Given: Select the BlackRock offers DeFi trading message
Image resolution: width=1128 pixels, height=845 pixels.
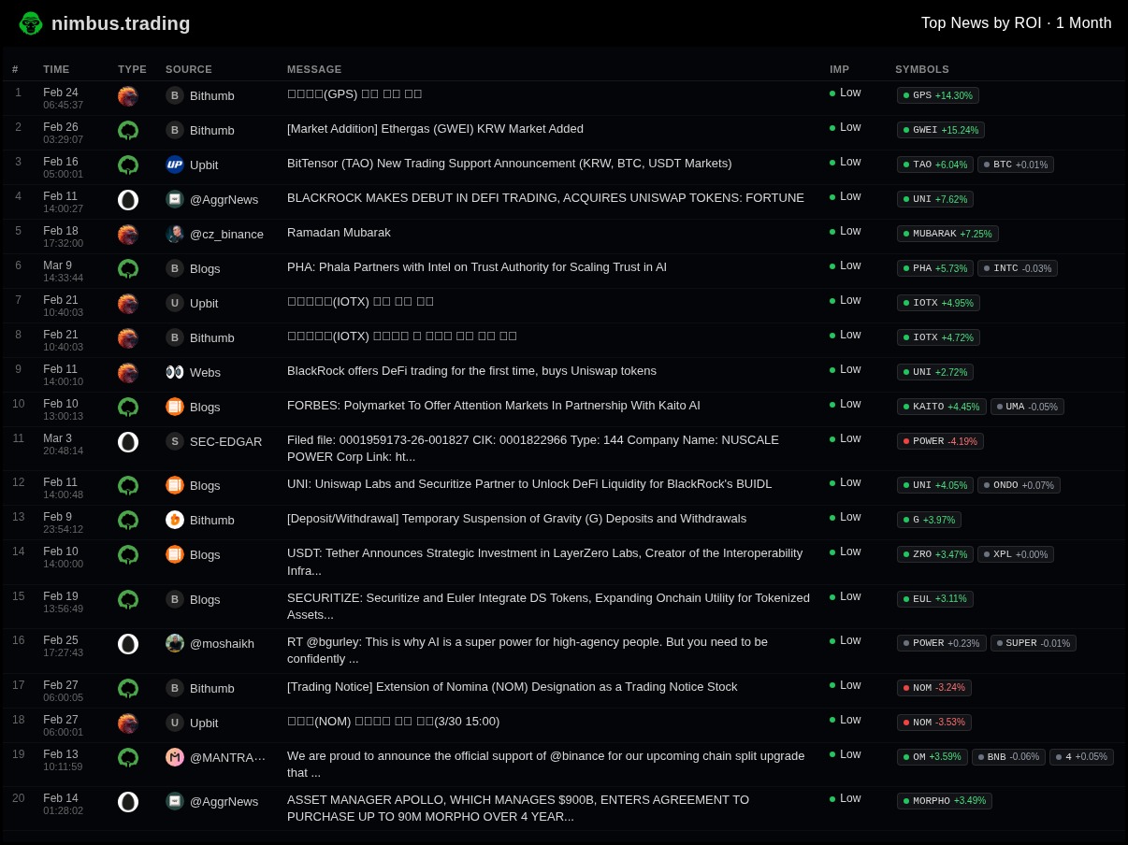Looking at the screenshot, I should (x=471, y=371).
